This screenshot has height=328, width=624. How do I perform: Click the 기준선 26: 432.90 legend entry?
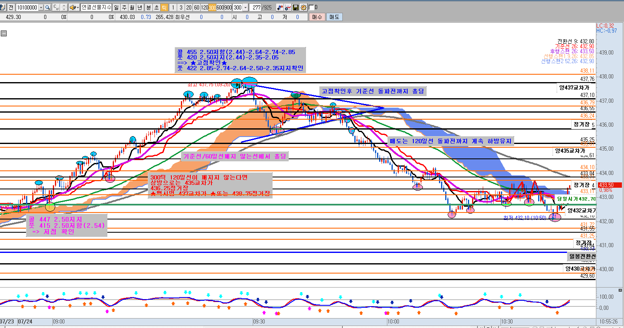tap(574, 46)
